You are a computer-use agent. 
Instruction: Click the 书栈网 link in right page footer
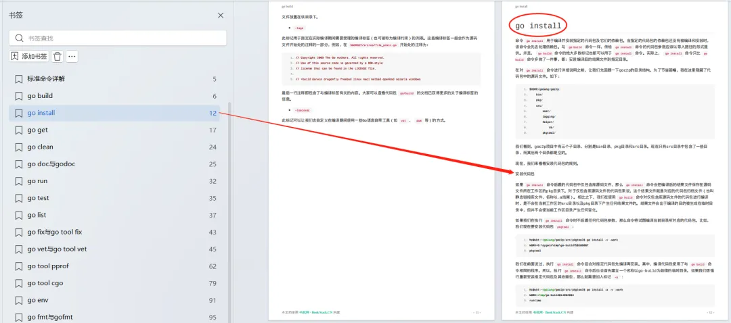[539, 312]
